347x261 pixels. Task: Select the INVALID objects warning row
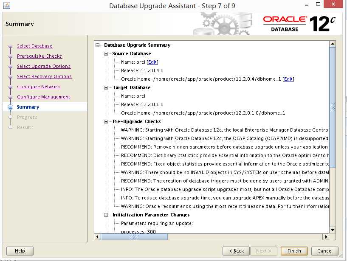click(x=225, y=172)
